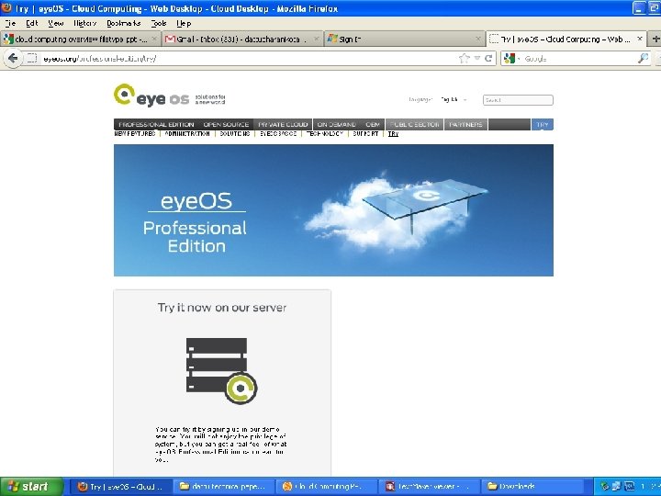The height and width of the screenshot is (496, 661).
Task: Open the Support submenu link
Action: pyautogui.click(x=365, y=134)
